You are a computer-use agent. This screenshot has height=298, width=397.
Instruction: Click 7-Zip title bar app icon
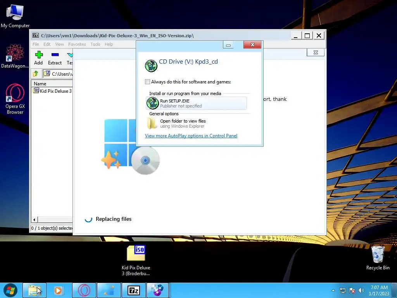pos(36,35)
